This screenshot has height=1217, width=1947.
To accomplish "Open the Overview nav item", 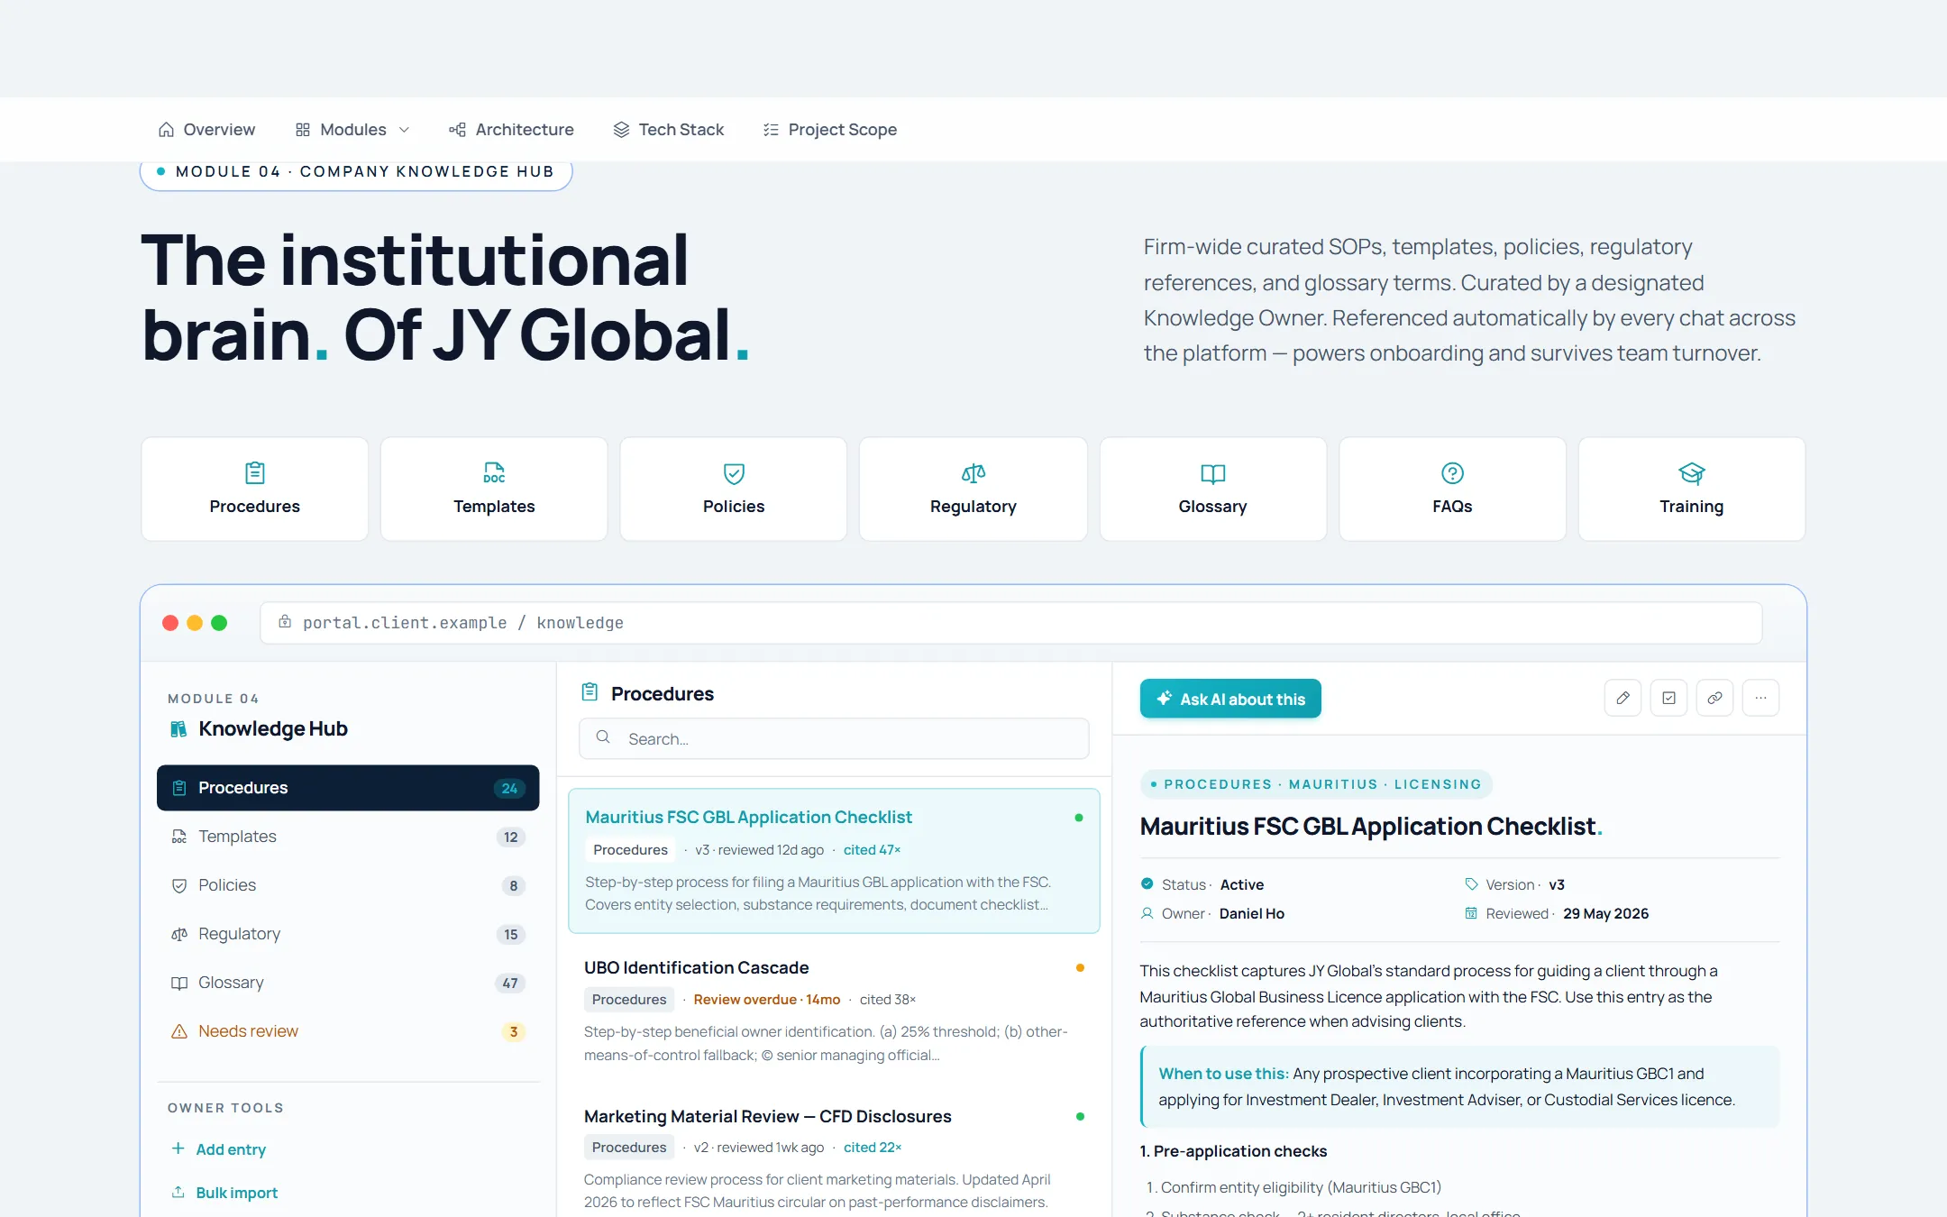I will click(x=206, y=130).
